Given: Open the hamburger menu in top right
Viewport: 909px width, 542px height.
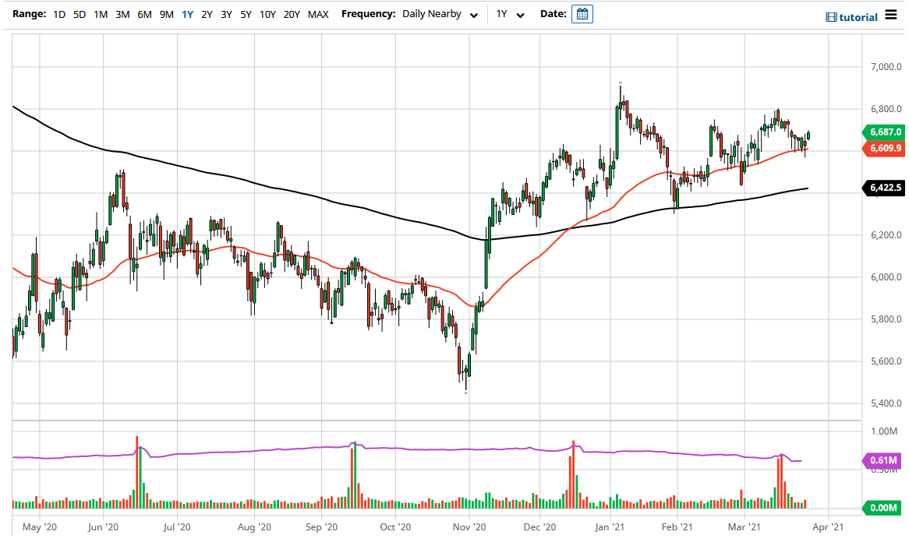Looking at the screenshot, I should pos(891,16).
